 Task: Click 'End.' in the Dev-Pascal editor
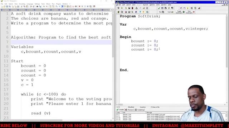124,70
